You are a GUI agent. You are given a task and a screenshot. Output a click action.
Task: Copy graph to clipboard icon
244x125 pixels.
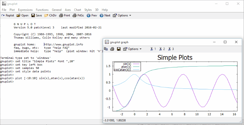coord(106,49)
